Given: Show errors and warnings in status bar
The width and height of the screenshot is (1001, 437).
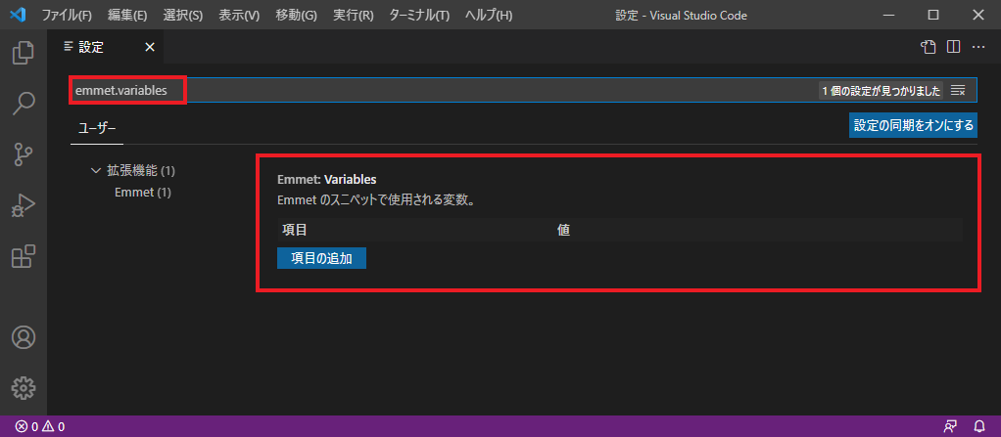Looking at the screenshot, I should (x=39, y=426).
